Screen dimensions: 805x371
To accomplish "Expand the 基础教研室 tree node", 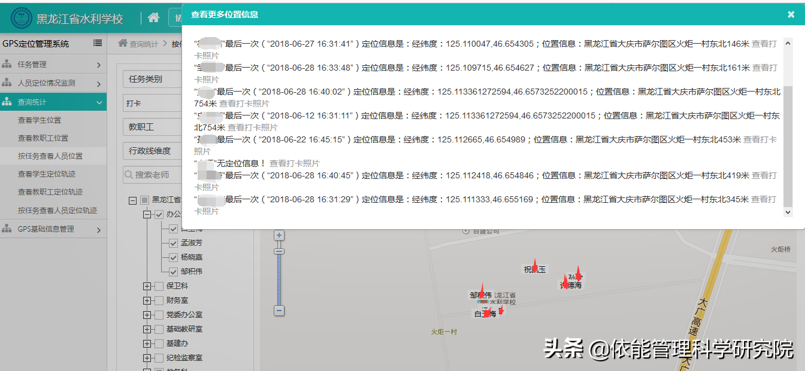I will pos(147,329).
